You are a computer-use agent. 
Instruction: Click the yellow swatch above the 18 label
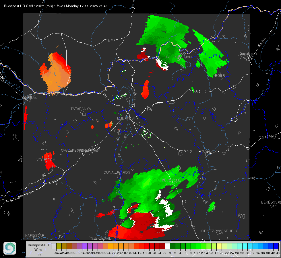pyautogui.click(x=219, y=246)
